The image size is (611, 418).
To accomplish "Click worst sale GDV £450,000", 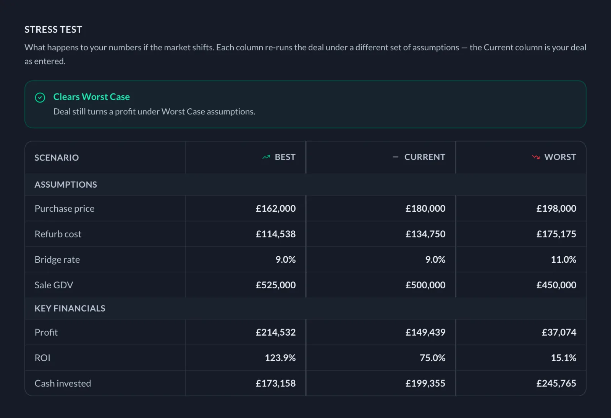I will (x=556, y=285).
